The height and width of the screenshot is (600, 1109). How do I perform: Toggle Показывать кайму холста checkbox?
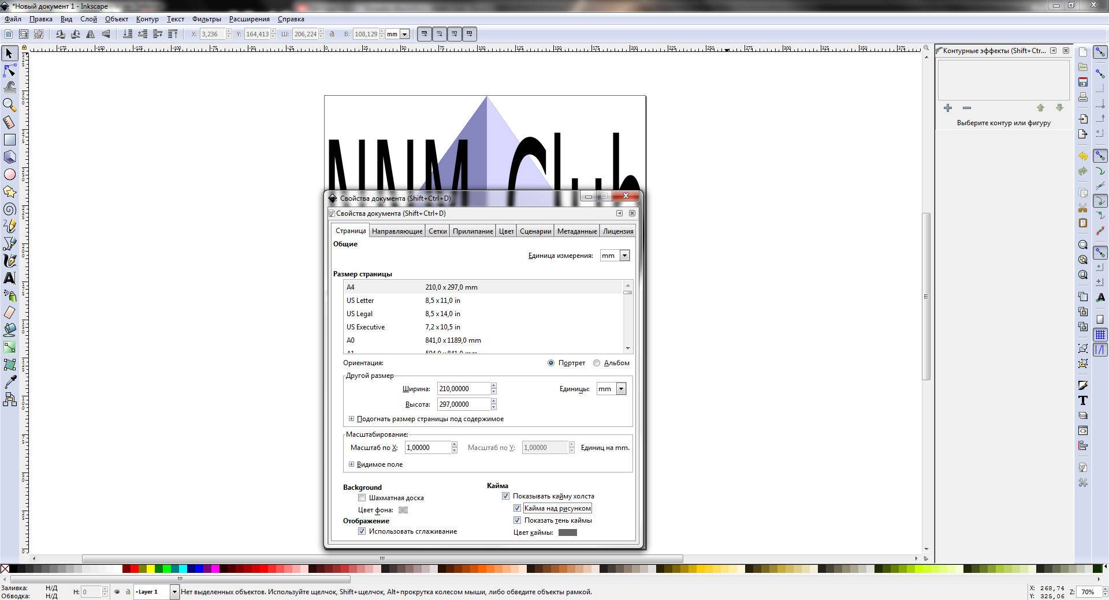point(505,496)
